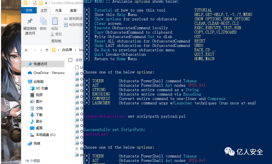272x164 pixels.
Task: Click the ENCODING option in first menu
Action: pos(101,94)
